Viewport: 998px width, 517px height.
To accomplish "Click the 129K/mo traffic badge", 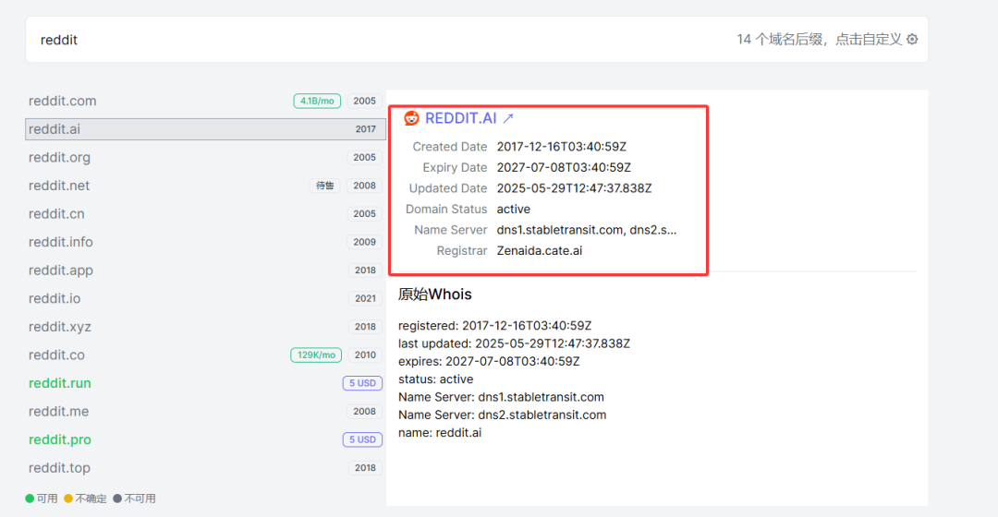I will [x=316, y=355].
